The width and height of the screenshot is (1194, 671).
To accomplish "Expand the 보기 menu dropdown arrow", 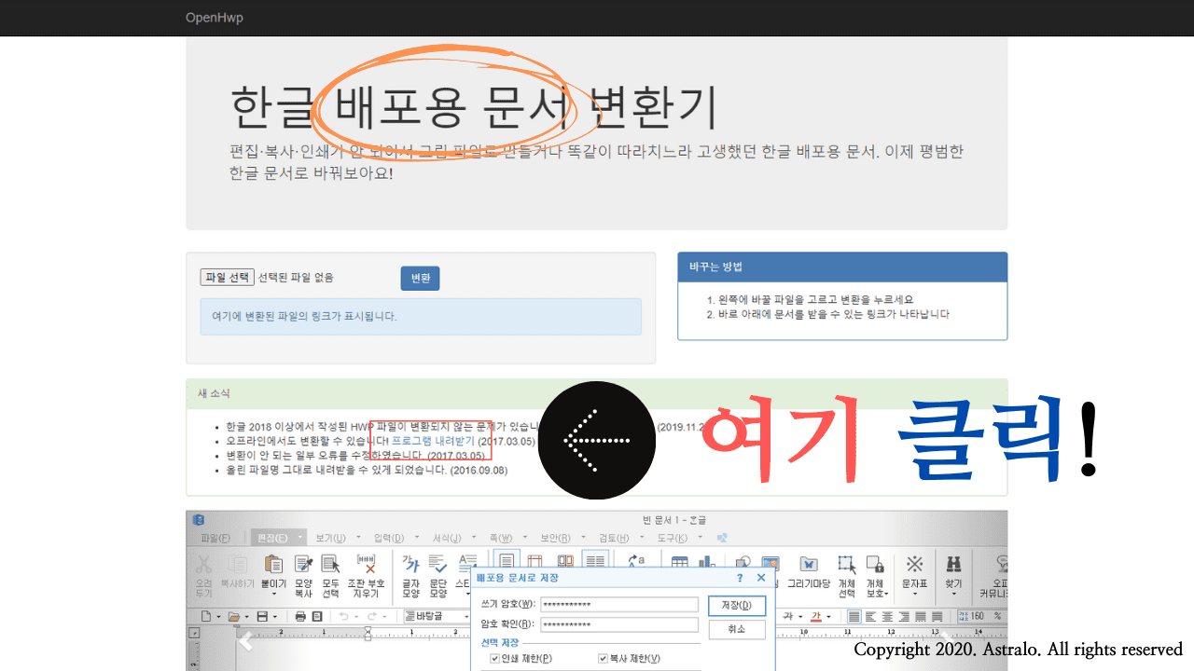I will (x=358, y=538).
